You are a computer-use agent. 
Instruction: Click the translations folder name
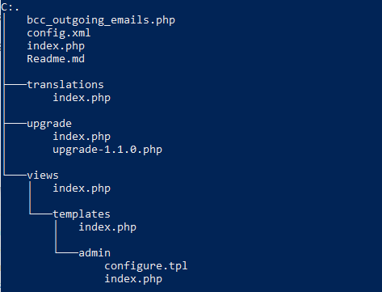point(65,85)
